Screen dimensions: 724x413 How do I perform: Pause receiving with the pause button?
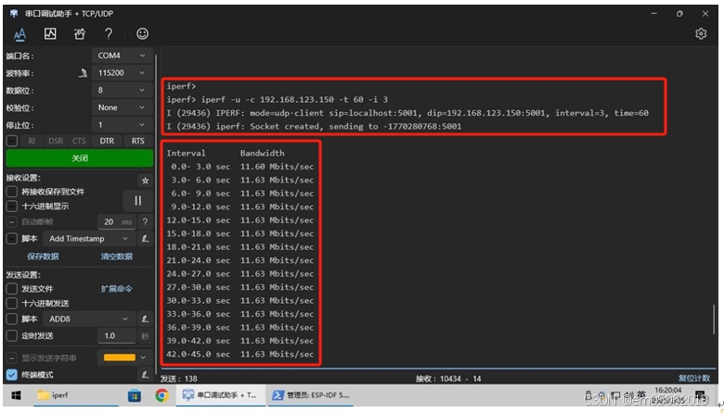point(137,201)
